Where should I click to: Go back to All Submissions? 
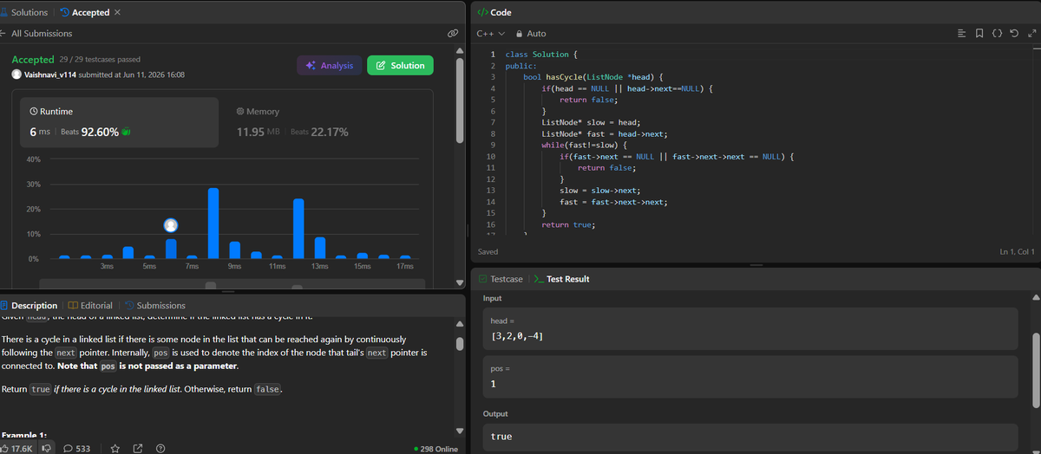tap(41, 34)
